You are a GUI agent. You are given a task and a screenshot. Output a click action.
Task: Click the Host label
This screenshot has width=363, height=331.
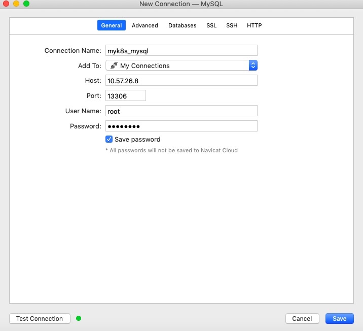click(93, 80)
